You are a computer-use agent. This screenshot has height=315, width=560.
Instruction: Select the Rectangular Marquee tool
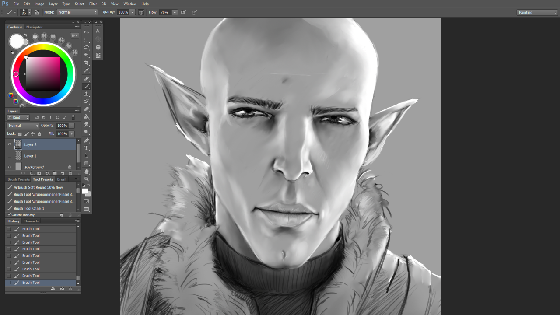click(x=86, y=40)
